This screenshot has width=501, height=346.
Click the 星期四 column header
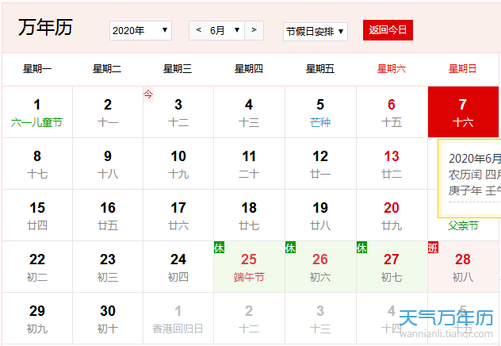[249, 69]
